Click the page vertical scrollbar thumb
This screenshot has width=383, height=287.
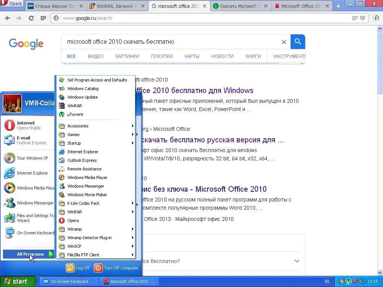(380, 62)
